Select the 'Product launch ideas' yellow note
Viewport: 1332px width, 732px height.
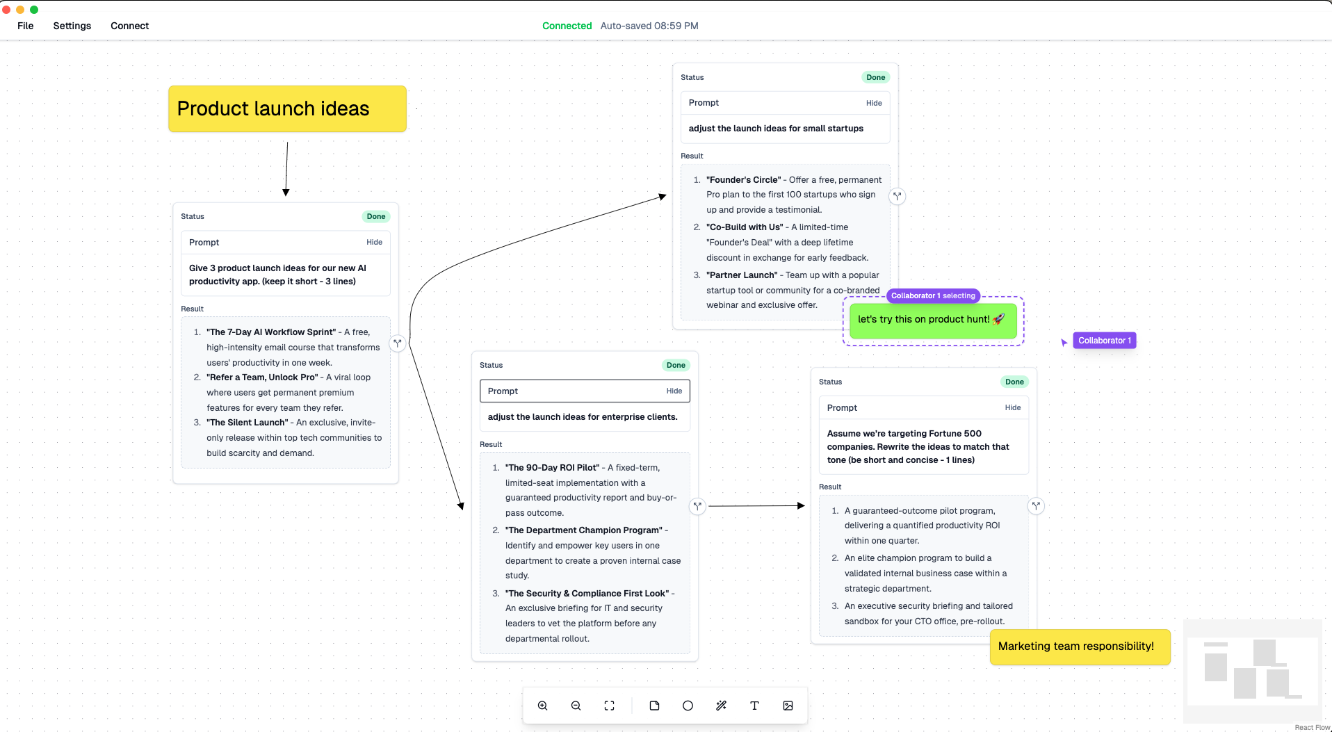pos(287,108)
